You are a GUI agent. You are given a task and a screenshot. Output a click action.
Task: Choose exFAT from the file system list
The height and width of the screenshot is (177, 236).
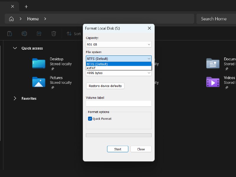[119, 68]
